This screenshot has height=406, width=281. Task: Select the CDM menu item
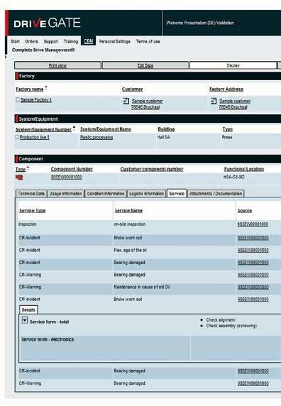89,41
